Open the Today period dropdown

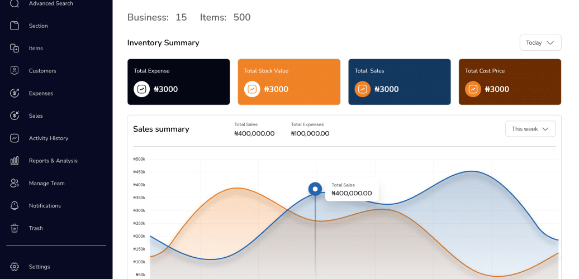540,42
